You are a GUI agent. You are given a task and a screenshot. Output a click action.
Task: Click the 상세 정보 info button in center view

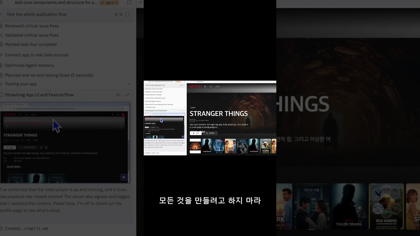[x=210, y=133]
